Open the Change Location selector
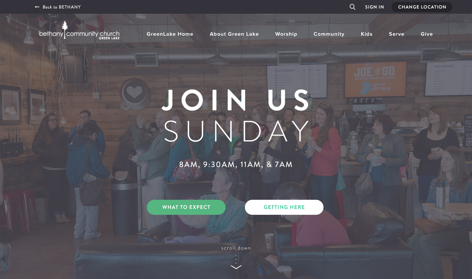Screen dimensions: 472x279 point(422,7)
